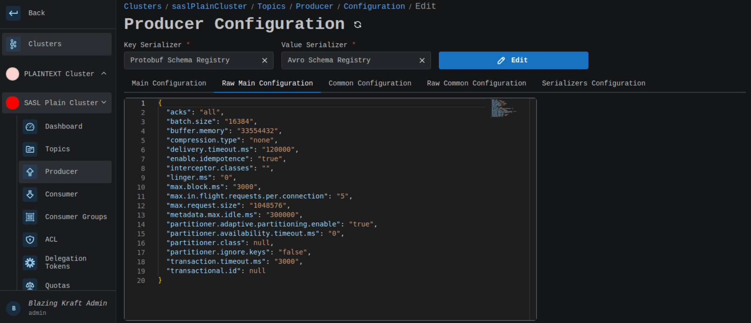Open the Delegation Tokens icon
This screenshot has height=323, width=751.
(x=30, y=262)
